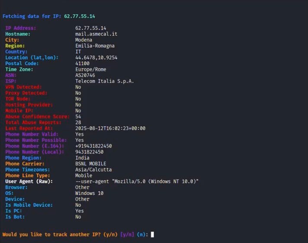Click the input cursor after the track-another-IP prompt
This screenshot has width=308, height=243.
pyautogui.click(x=152, y=234)
